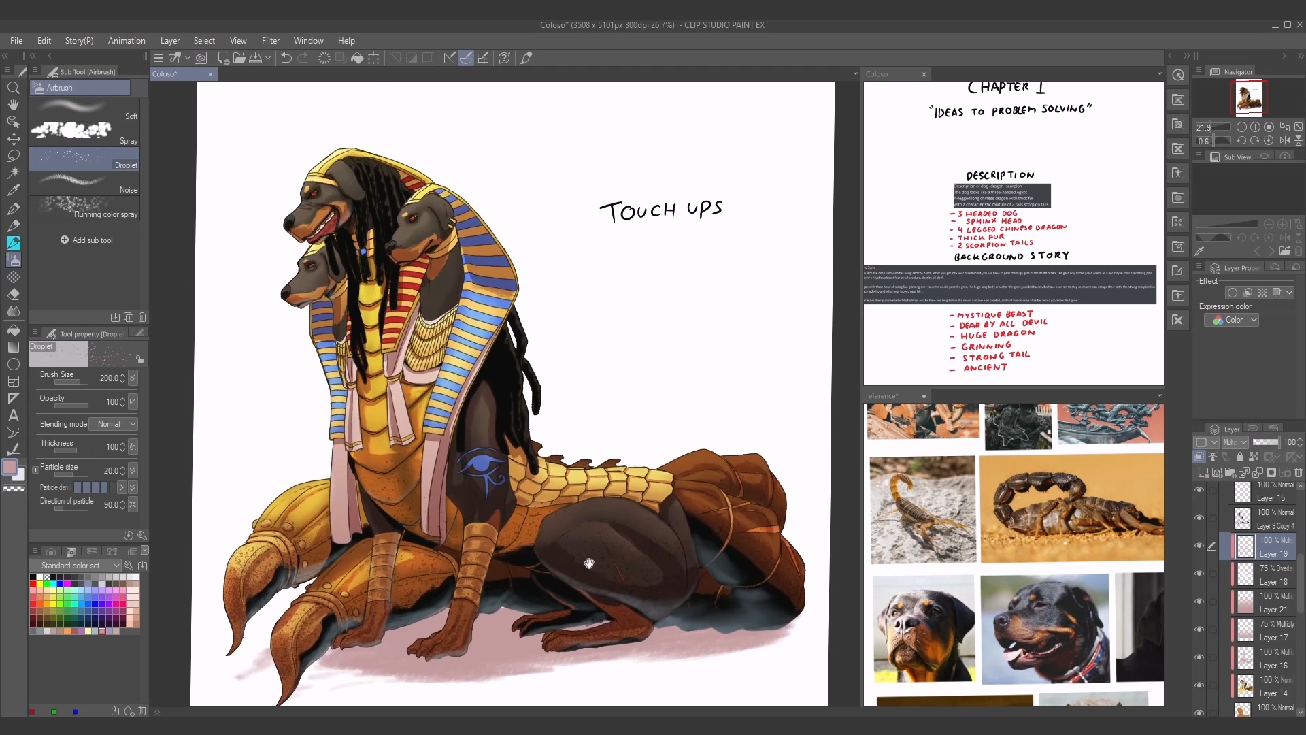Click the Navigator canvas thumbnail
Screen dimensions: 1306x735
[1248, 98]
